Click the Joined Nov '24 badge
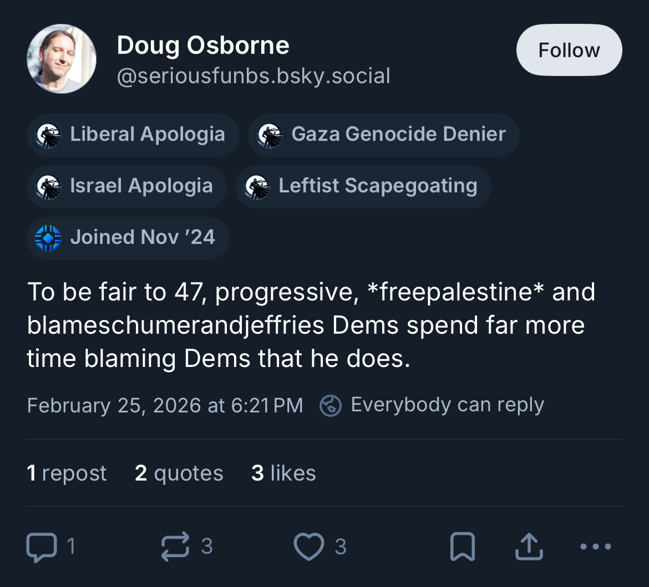 (x=128, y=237)
